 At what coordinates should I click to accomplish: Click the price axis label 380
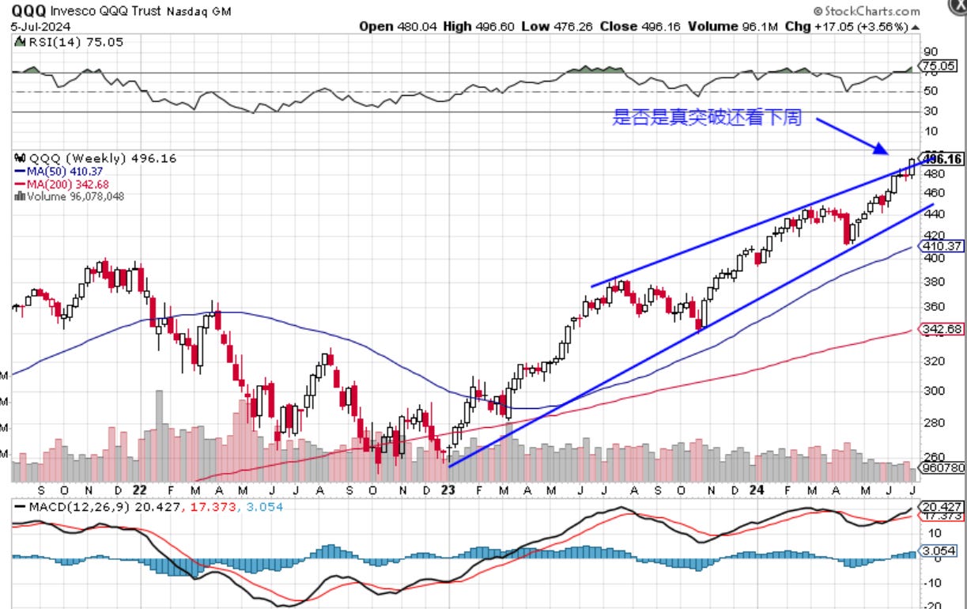pyautogui.click(x=933, y=282)
